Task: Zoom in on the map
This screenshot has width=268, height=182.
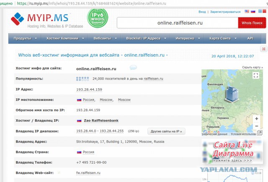Action: coord(256,119)
